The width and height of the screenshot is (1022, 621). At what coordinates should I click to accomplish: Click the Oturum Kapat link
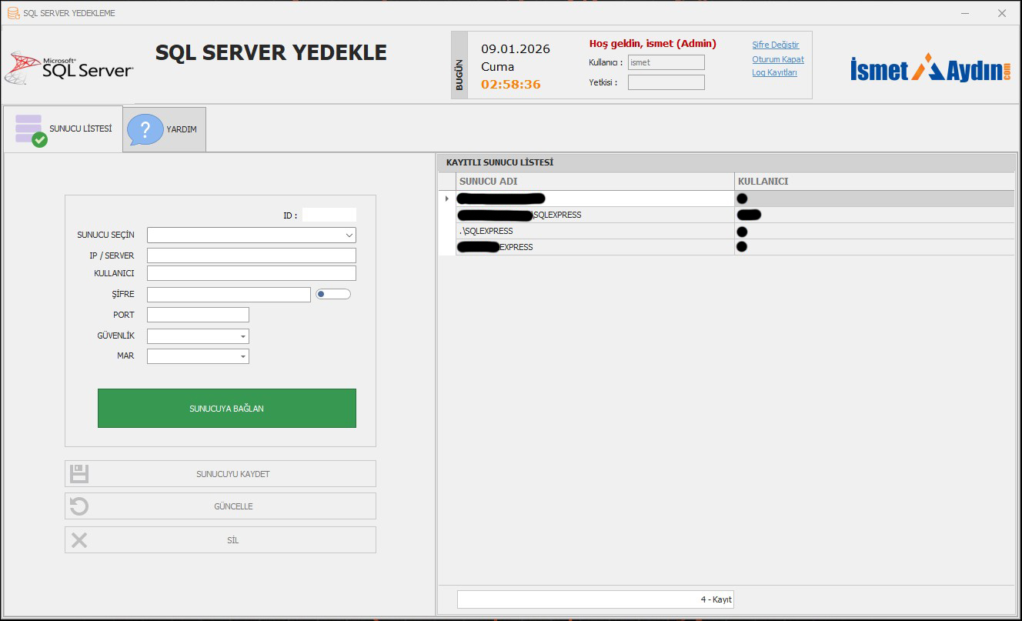777,59
